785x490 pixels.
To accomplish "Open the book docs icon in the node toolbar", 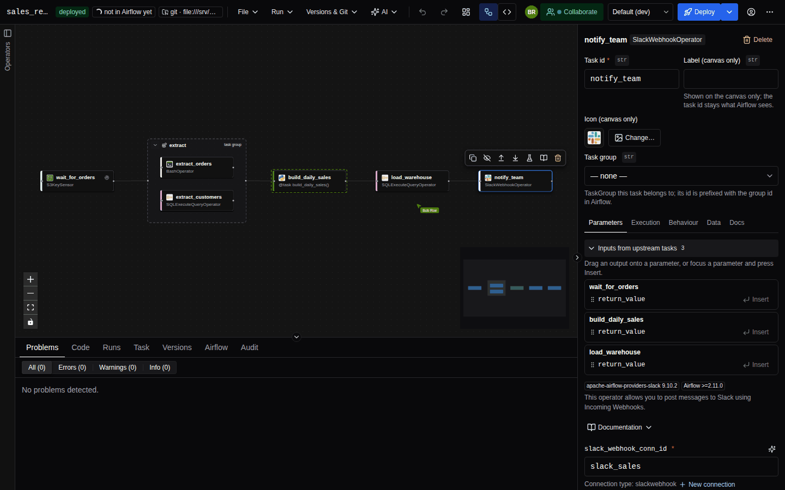I will point(544,158).
